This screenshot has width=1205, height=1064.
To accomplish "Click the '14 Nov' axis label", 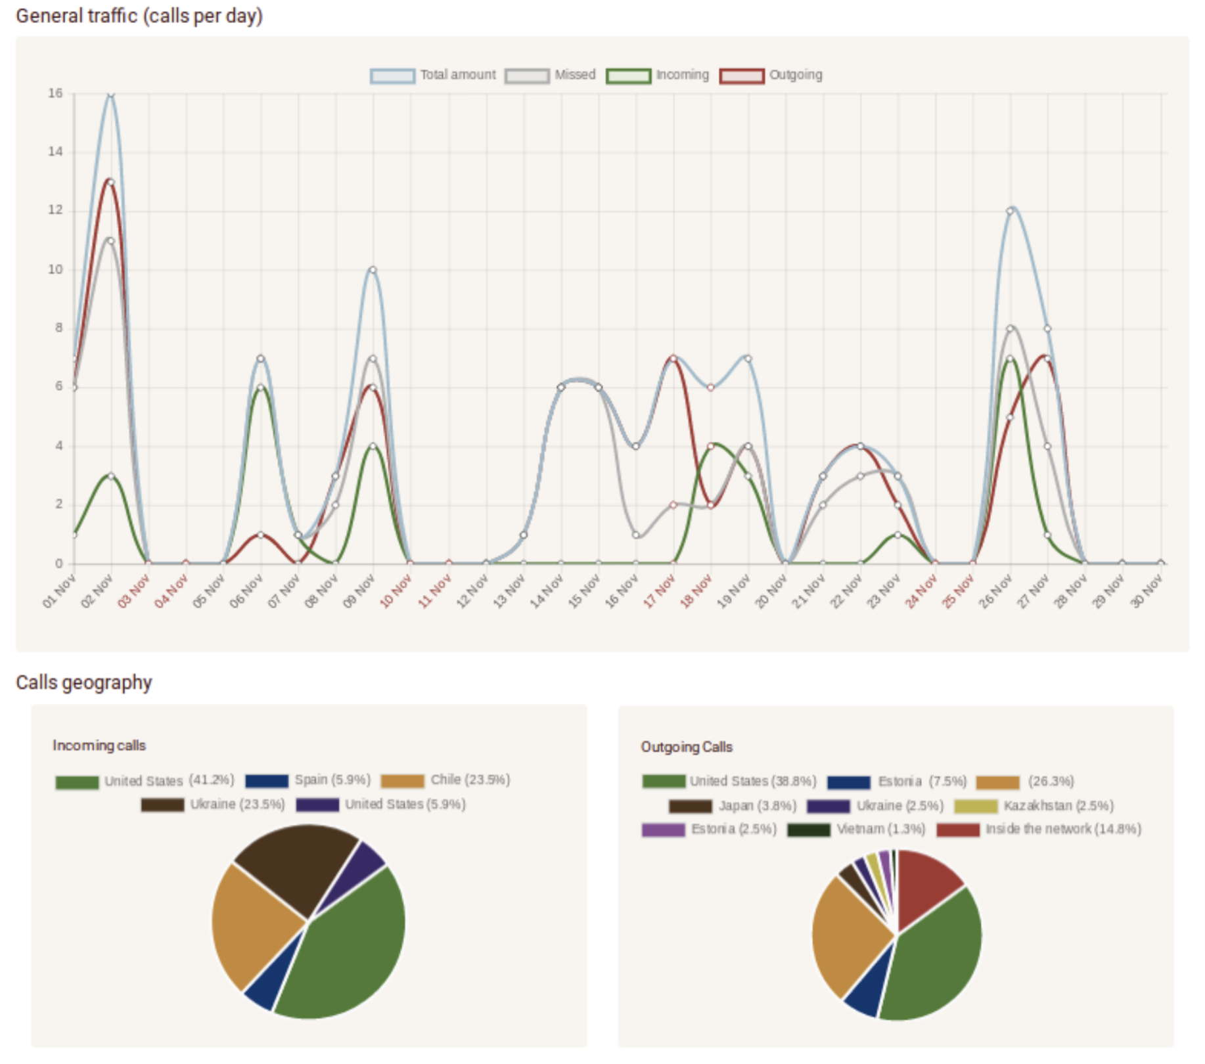I will (546, 591).
